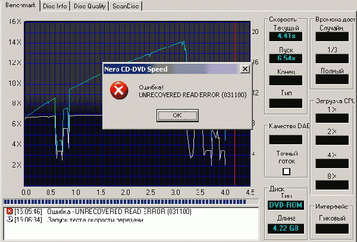Click the red marker line on graph
The width and height of the screenshot is (357, 242).
pyautogui.click(x=234, y=104)
